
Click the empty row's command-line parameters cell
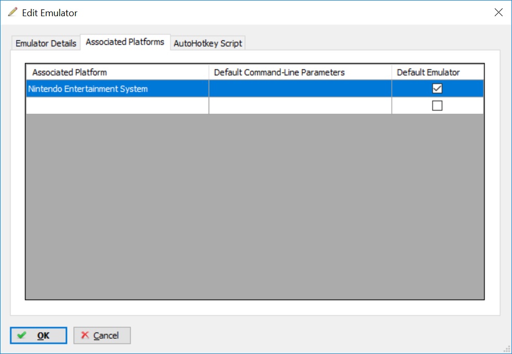(300, 105)
